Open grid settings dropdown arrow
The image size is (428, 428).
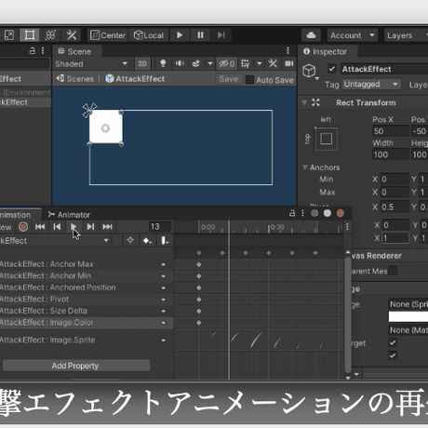tap(260, 64)
